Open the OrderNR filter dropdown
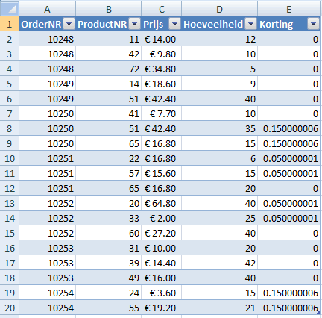Screen dimensions: 322x318 (x=69, y=24)
